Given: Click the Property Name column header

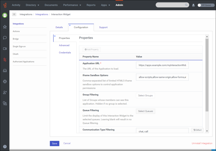Looking at the screenshot, I should [x=91, y=57].
